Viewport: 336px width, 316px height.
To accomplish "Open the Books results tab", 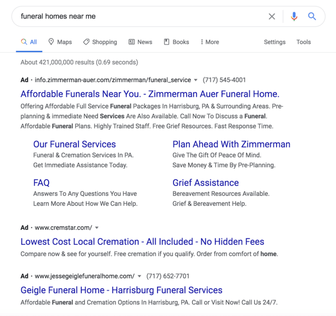I will [177, 42].
